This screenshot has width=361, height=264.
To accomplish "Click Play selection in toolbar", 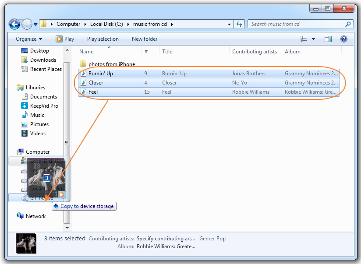I will (103, 39).
